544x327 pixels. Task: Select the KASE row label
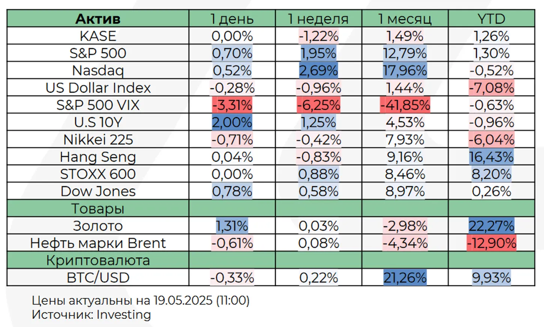98,36
